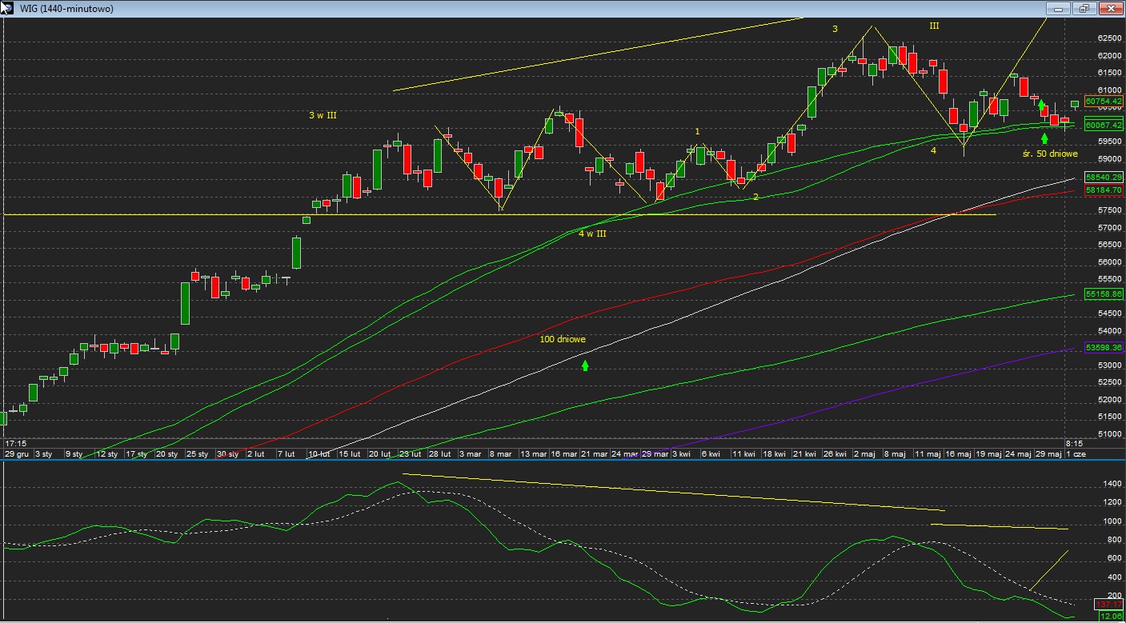Click the 55158.86 green price tag
This screenshot has width=1126, height=623.
[x=1104, y=294]
